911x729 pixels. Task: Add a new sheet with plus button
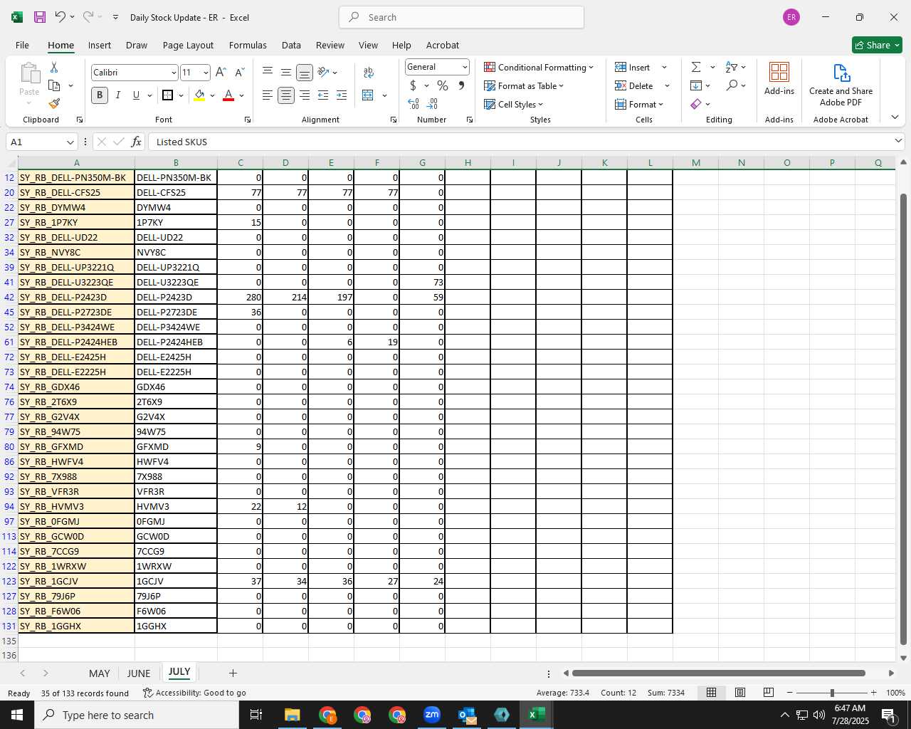click(x=233, y=673)
